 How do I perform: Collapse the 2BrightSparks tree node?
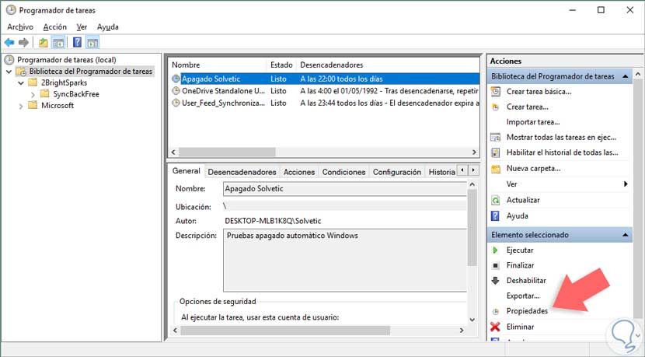21,82
